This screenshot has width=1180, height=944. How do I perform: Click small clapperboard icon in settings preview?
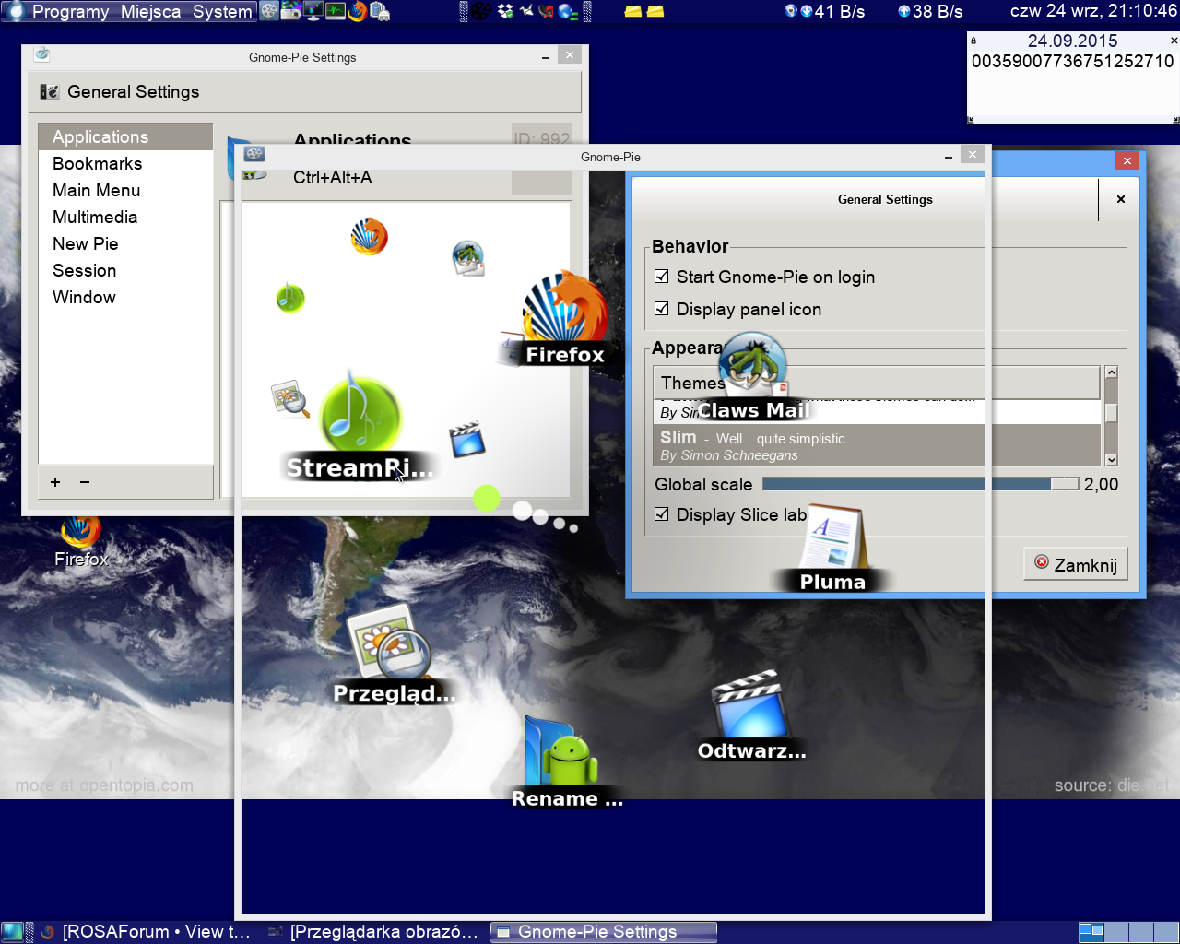467,440
